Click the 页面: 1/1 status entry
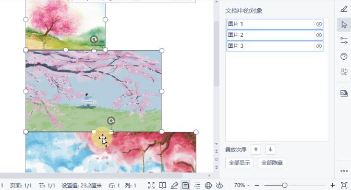Image resolution: width=351 pixels, height=190 pixels. pos(21,185)
